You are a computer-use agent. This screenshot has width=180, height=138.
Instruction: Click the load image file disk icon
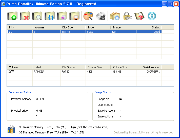click(62, 16)
